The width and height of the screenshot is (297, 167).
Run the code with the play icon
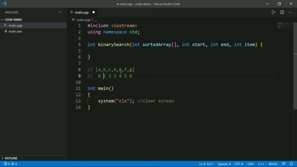pos(273,13)
